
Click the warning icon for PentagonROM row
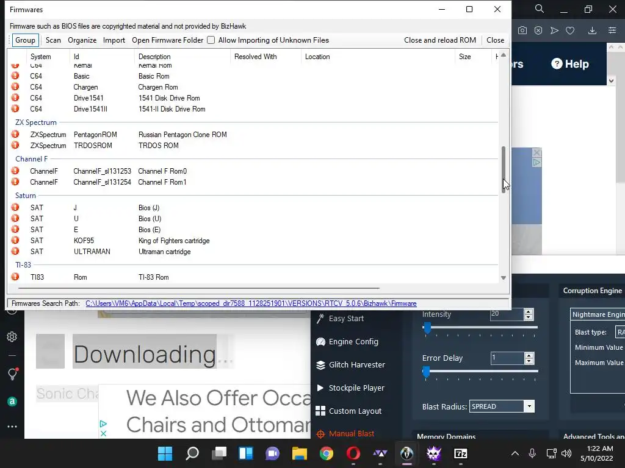[x=15, y=134]
